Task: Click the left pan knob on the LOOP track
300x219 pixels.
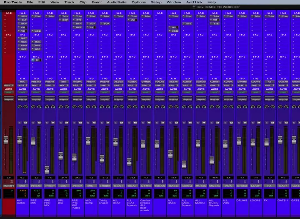Action: point(253,107)
